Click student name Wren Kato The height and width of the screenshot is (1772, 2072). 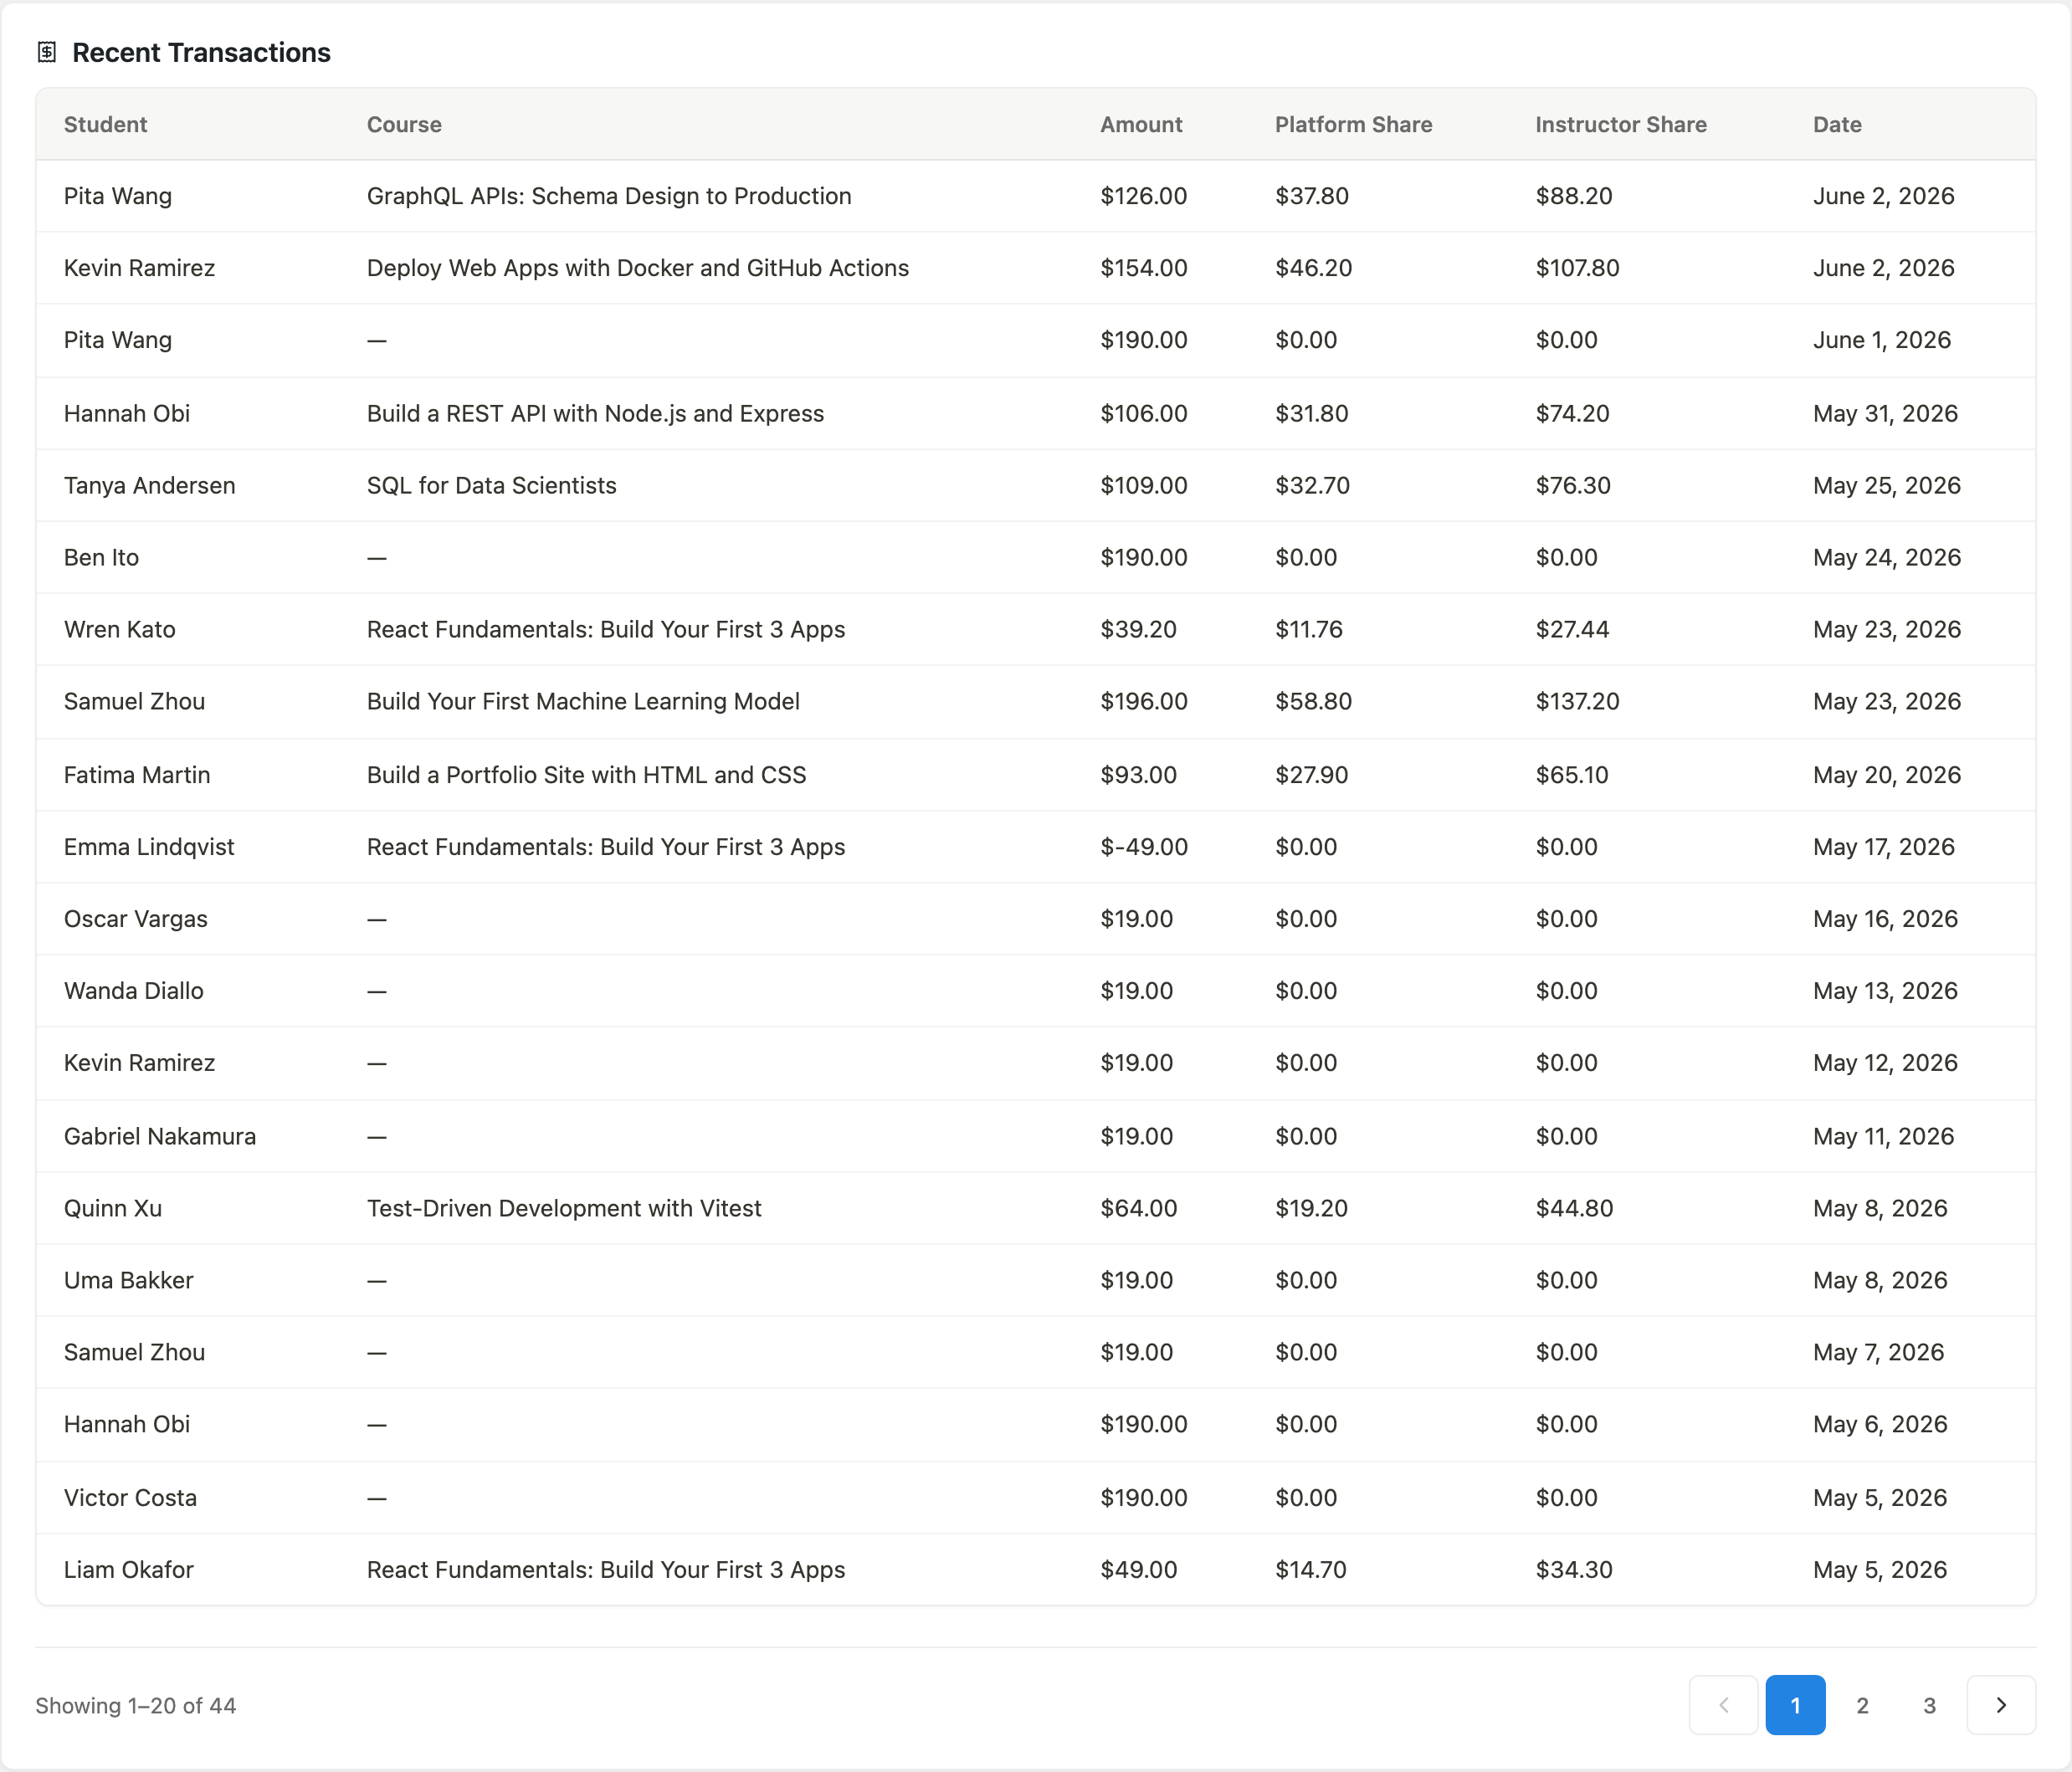(x=120, y=629)
